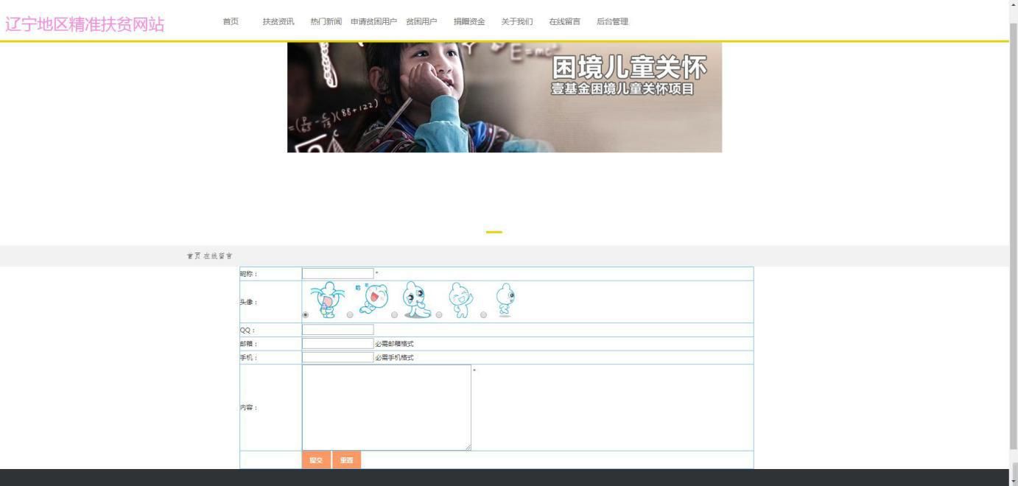This screenshot has height=486, width=1018.
Task: Click the 头像 row label
Action: (x=248, y=302)
